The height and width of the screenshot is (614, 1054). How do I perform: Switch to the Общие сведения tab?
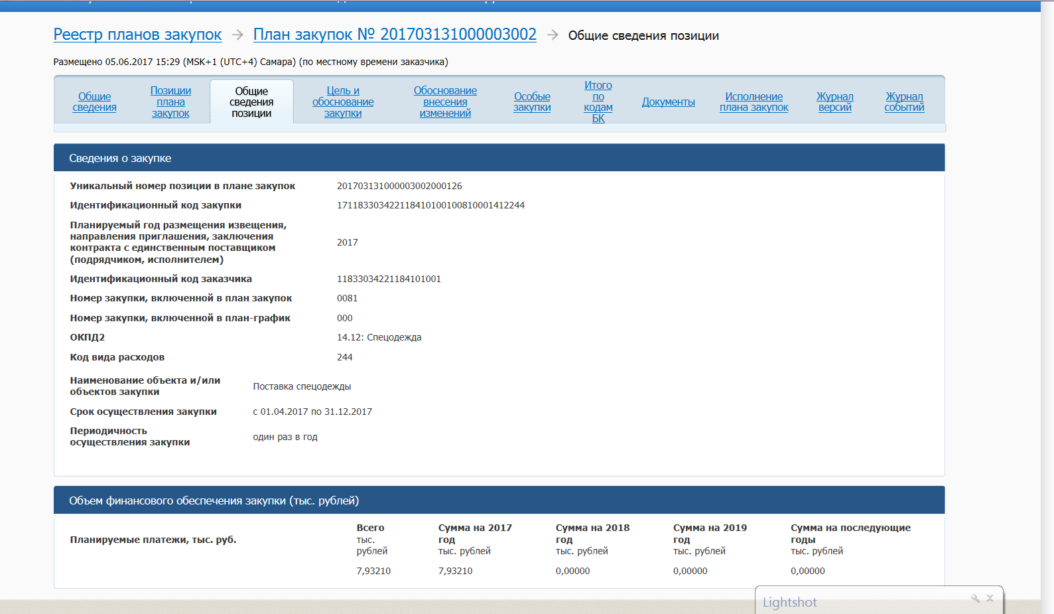click(94, 102)
